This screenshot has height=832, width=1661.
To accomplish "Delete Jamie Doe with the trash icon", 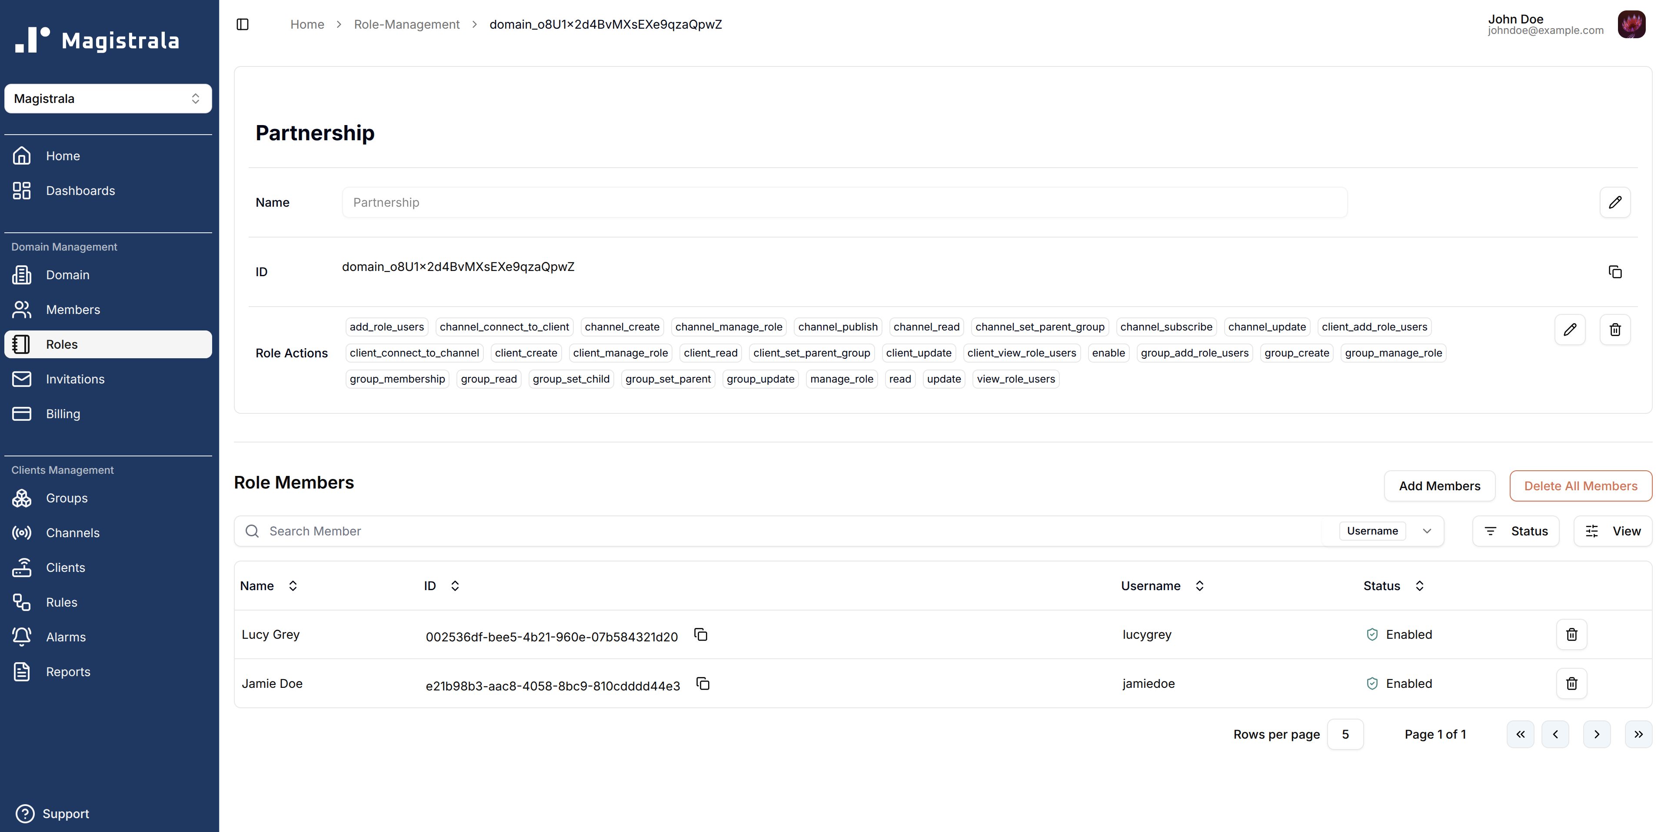I will (1571, 683).
